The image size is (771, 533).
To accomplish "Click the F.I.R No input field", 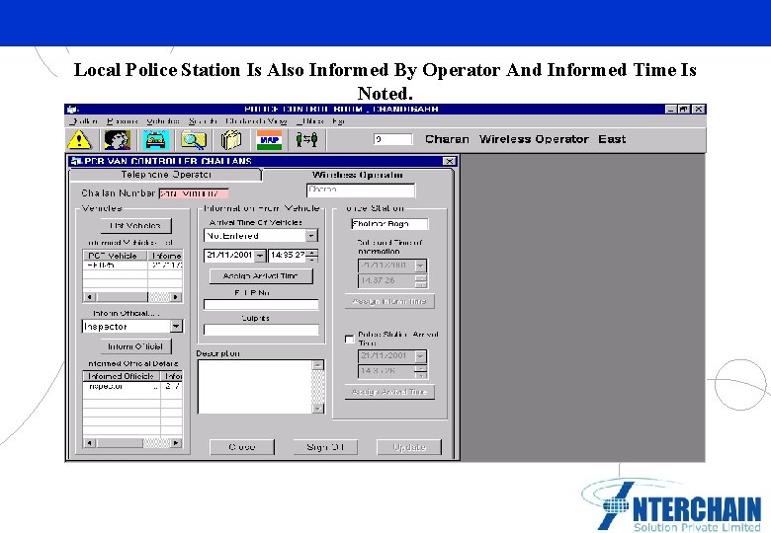I will [261, 305].
